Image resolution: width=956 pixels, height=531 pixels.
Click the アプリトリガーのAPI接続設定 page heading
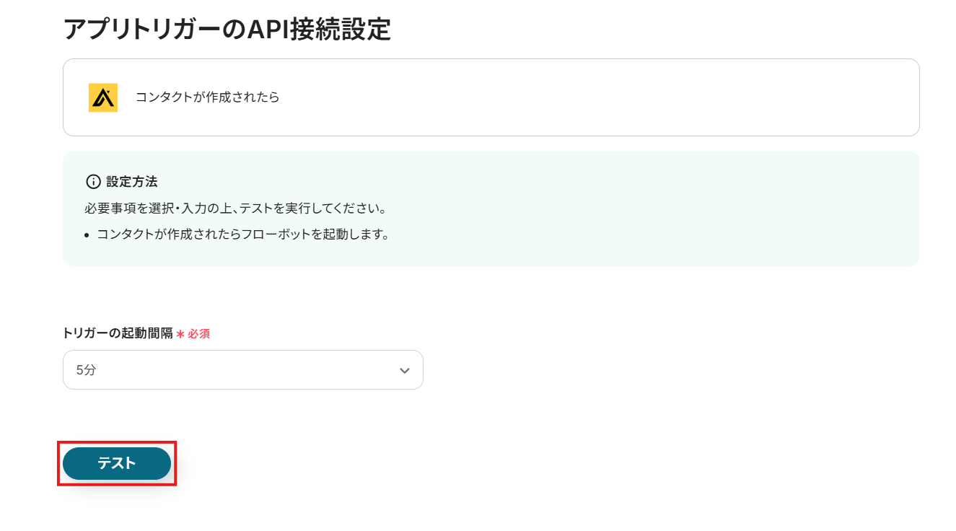(x=227, y=30)
